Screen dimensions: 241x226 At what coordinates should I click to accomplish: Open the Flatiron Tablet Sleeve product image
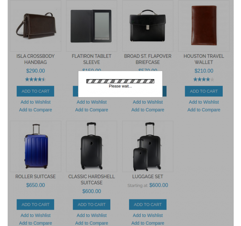[92, 26]
